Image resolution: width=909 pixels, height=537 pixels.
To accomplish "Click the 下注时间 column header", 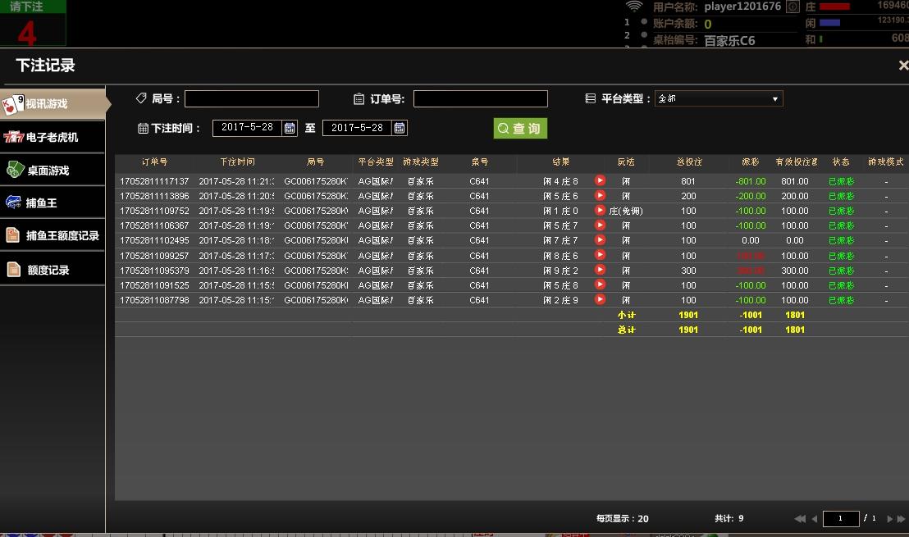I will coord(237,162).
